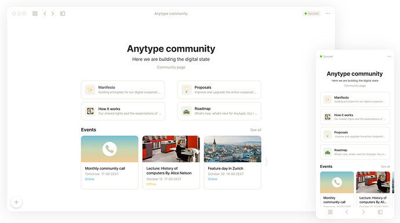This screenshot has width=400, height=223.
Task: Click Roadmap car icon in mobile window
Action: [x=328, y=152]
